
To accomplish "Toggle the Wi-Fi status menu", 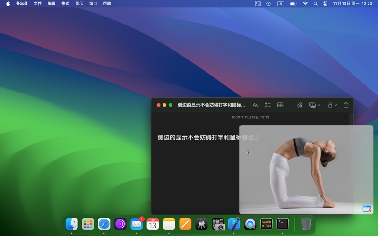I will [x=305, y=3].
